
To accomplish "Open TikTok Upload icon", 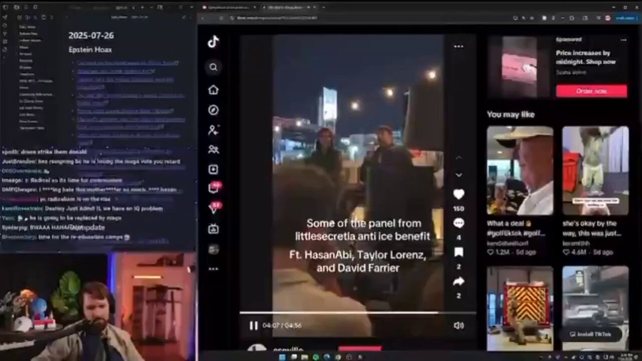I will coord(213,170).
